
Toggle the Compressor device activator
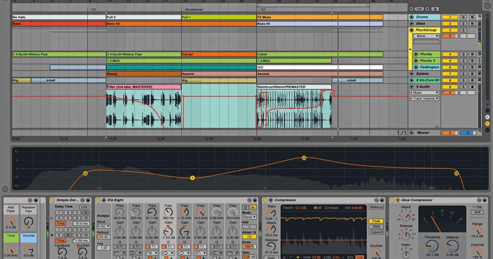pyautogui.click(x=265, y=200)
